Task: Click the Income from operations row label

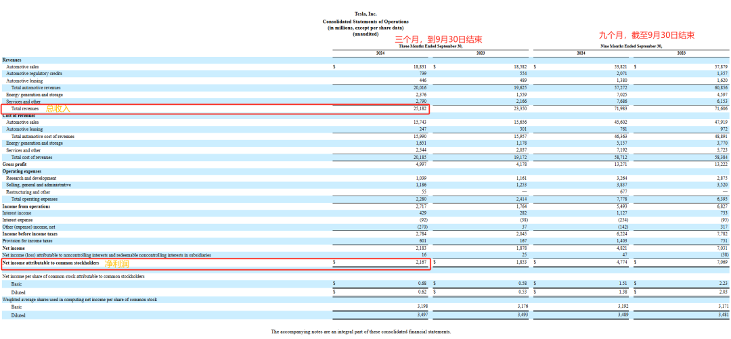Action: (x=24, y=206)
